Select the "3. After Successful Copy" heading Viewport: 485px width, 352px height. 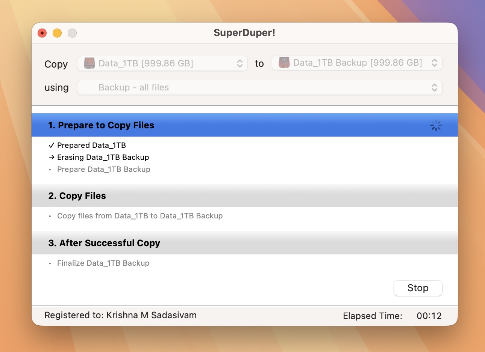104,243
